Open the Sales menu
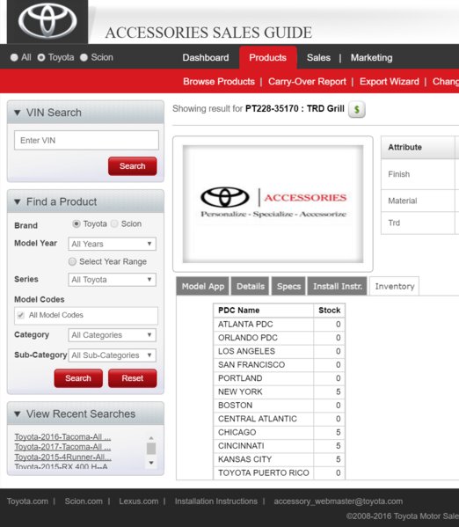 318,58
